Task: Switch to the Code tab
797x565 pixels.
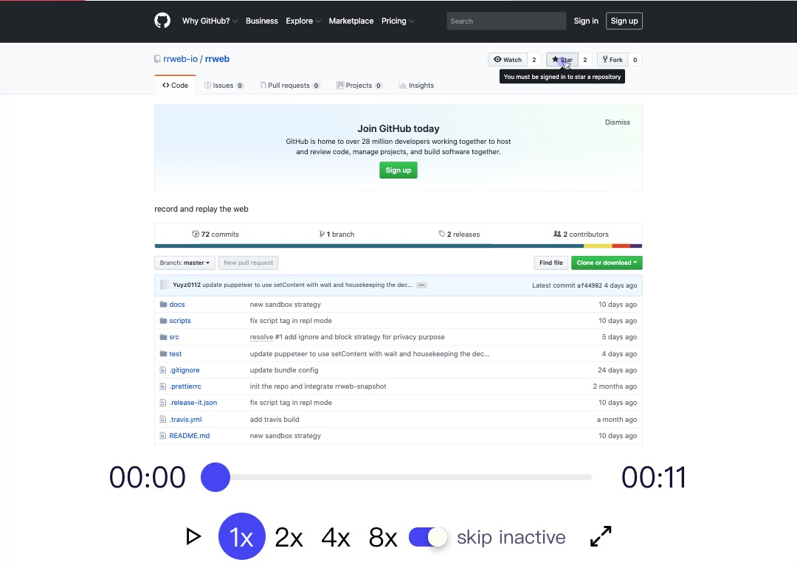Action: pos(175,86)
